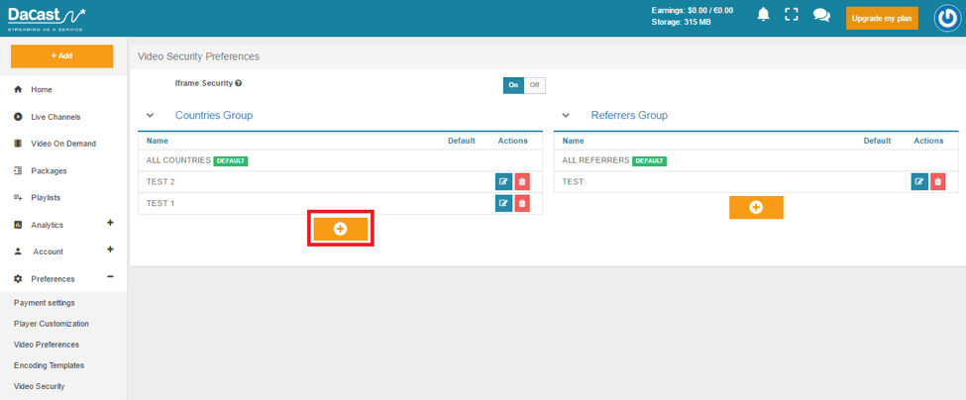Delete the TEST 1 countries group

pyautogui.click(x=522, y=203)
